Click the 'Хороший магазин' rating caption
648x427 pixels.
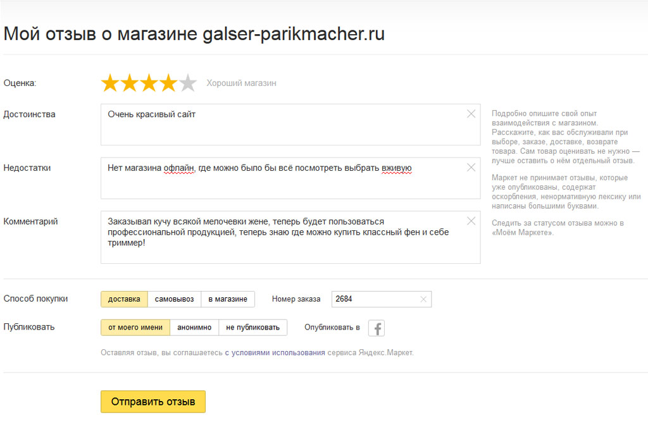pos(241,83)
